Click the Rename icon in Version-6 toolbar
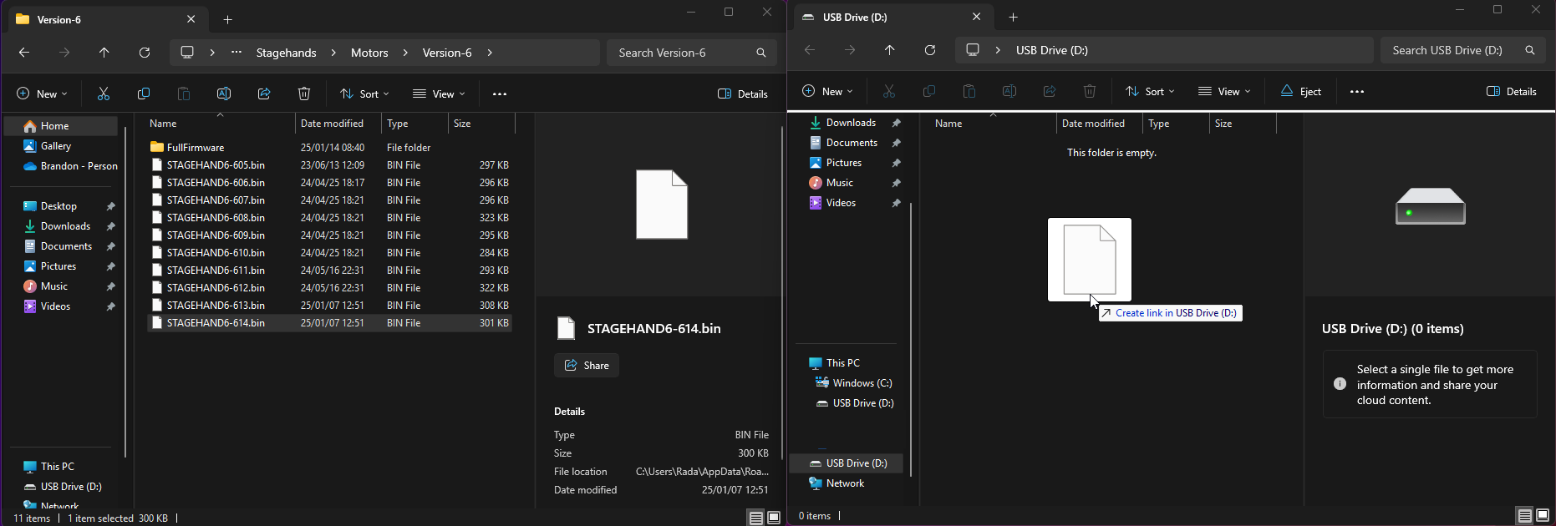 pos(224,94)
